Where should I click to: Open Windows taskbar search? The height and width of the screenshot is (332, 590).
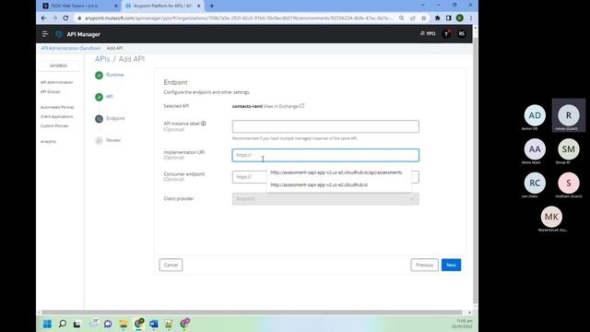click(x=63, y=324)
